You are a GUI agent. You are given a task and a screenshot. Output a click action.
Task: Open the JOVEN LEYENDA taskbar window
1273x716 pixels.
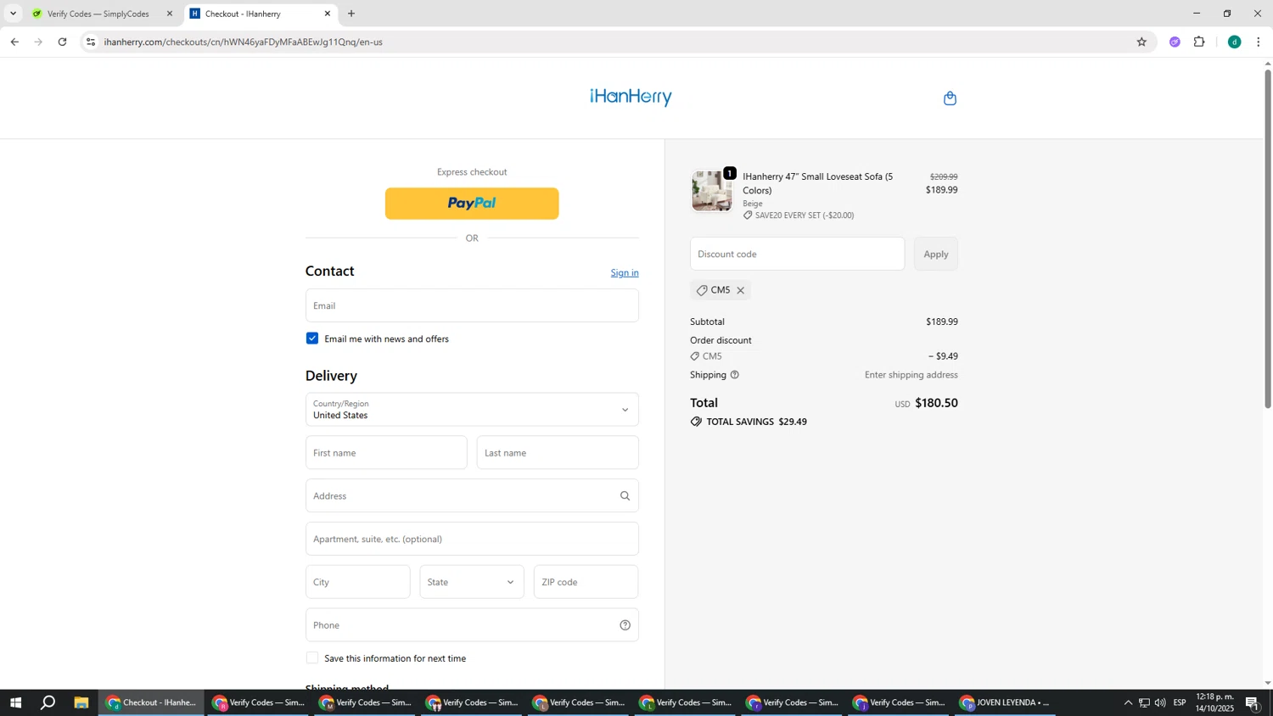pyautogui.click(x=1007, y=702)
